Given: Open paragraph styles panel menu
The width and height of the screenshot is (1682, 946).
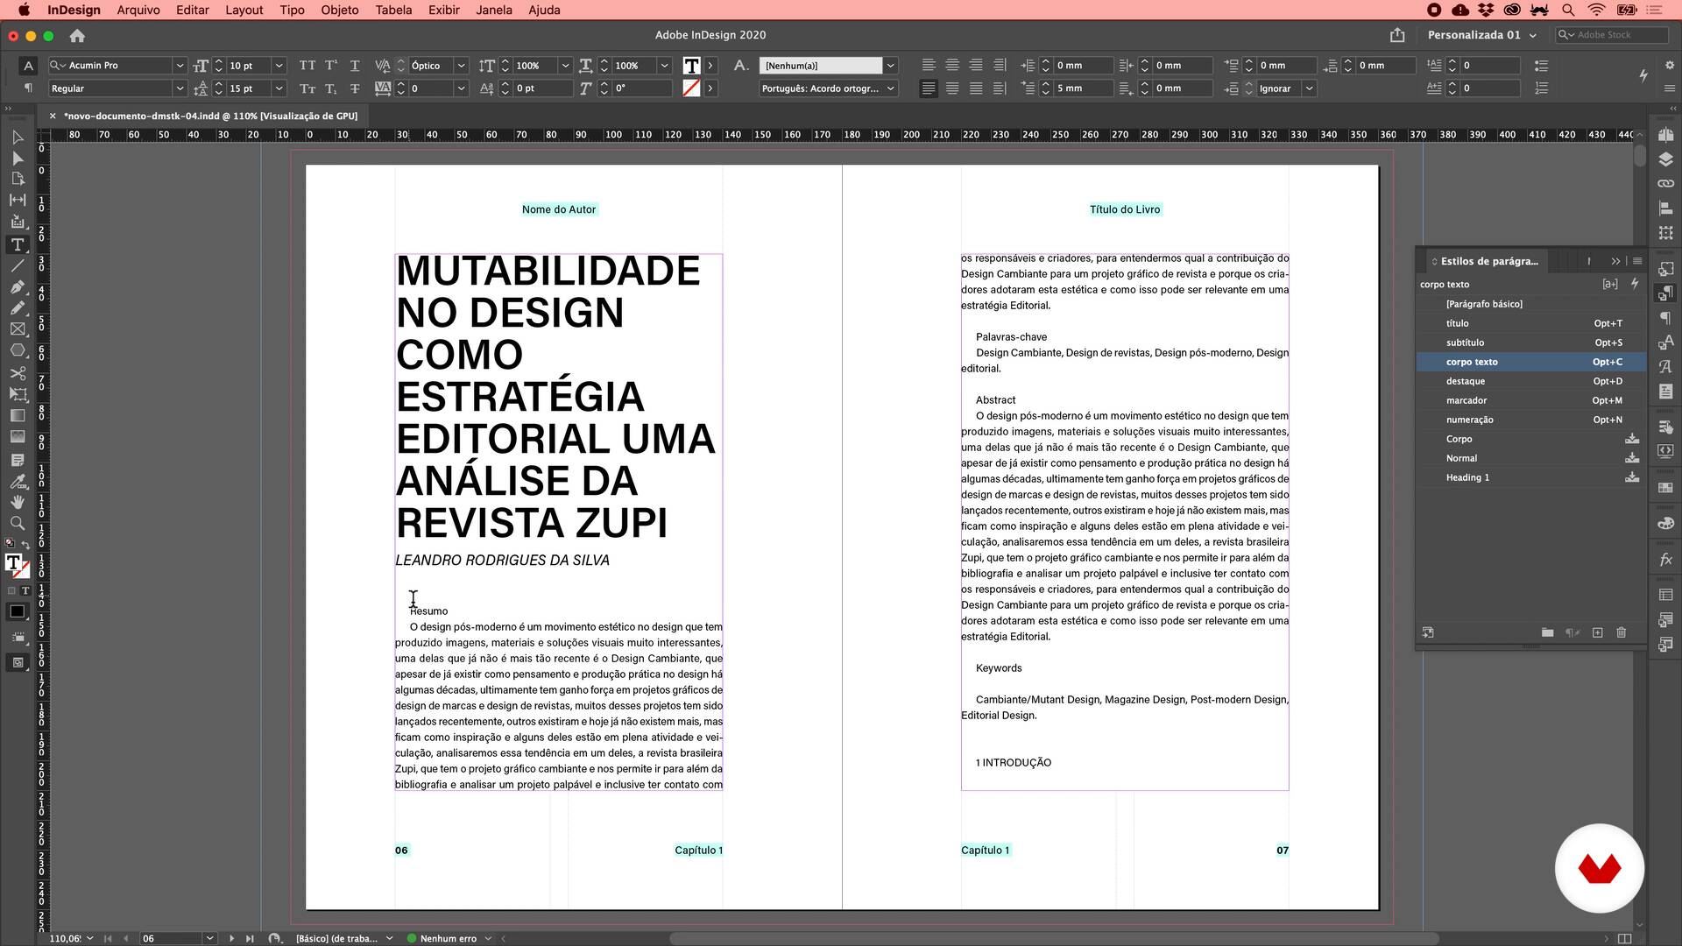Looking at the screenshot, I should tap(1637, 261).
